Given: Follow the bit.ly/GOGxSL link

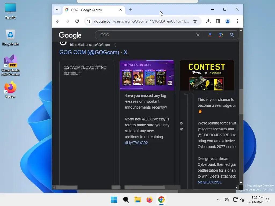Looking at the screenshot, I should (x=209, y=182).
